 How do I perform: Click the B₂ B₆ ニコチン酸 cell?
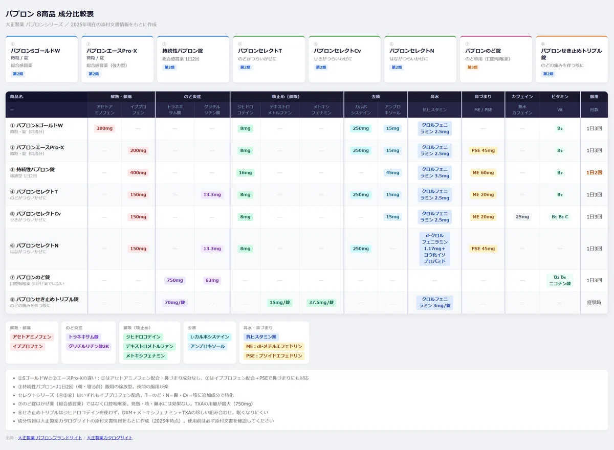coord(560,280)
